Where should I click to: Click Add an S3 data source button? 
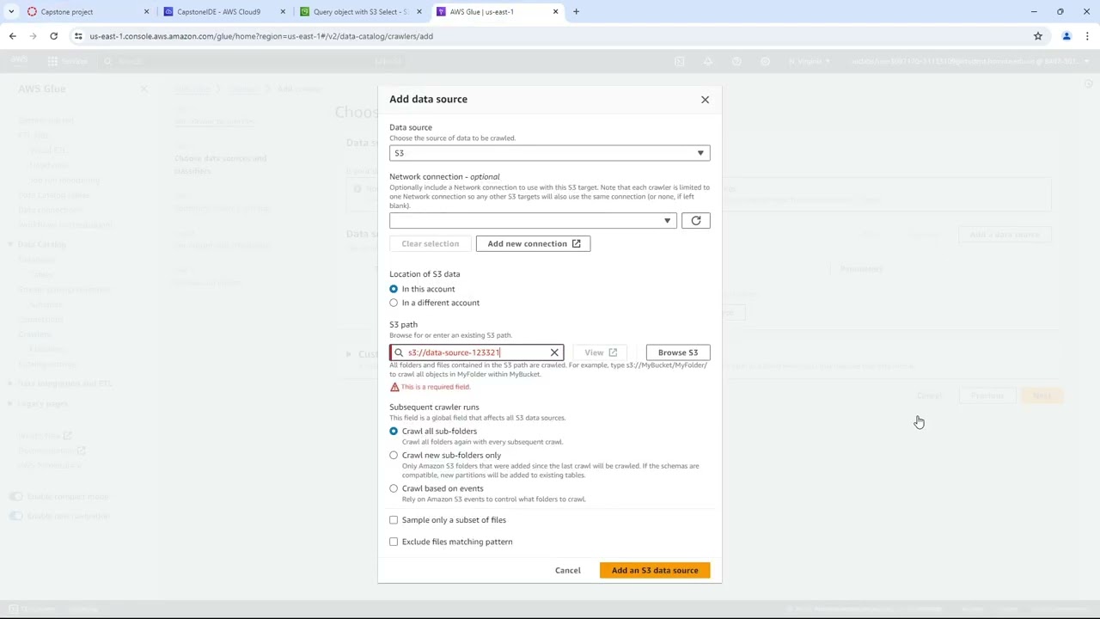coord(655,570)
